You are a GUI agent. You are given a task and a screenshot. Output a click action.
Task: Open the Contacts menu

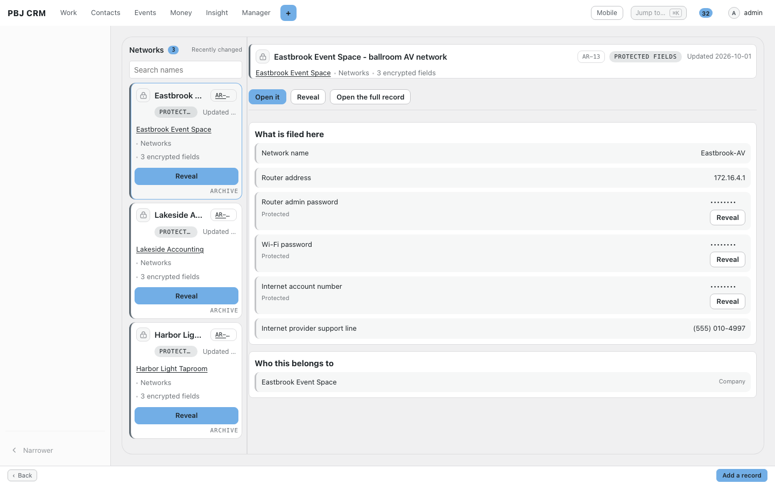105,13
